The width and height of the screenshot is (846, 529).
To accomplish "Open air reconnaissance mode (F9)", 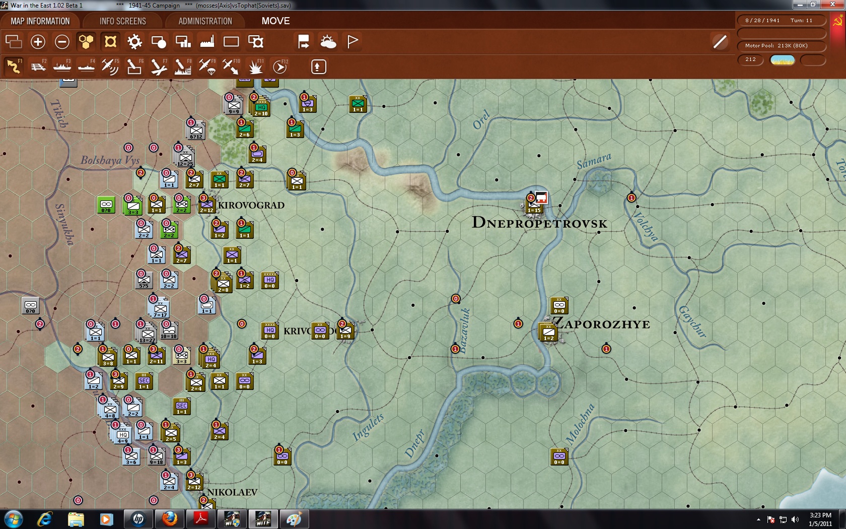I will pyautogui.click(x=206, y=66).
